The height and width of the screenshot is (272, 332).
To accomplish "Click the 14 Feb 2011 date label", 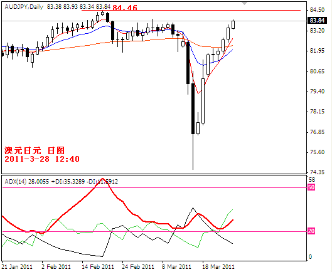I will [x=98, y=266].
